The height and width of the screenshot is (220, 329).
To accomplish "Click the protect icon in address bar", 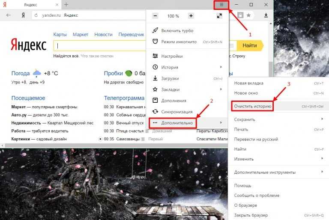I will [240, 15].
